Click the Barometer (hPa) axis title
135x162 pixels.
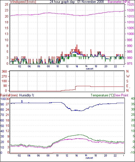tap(119, 2)
